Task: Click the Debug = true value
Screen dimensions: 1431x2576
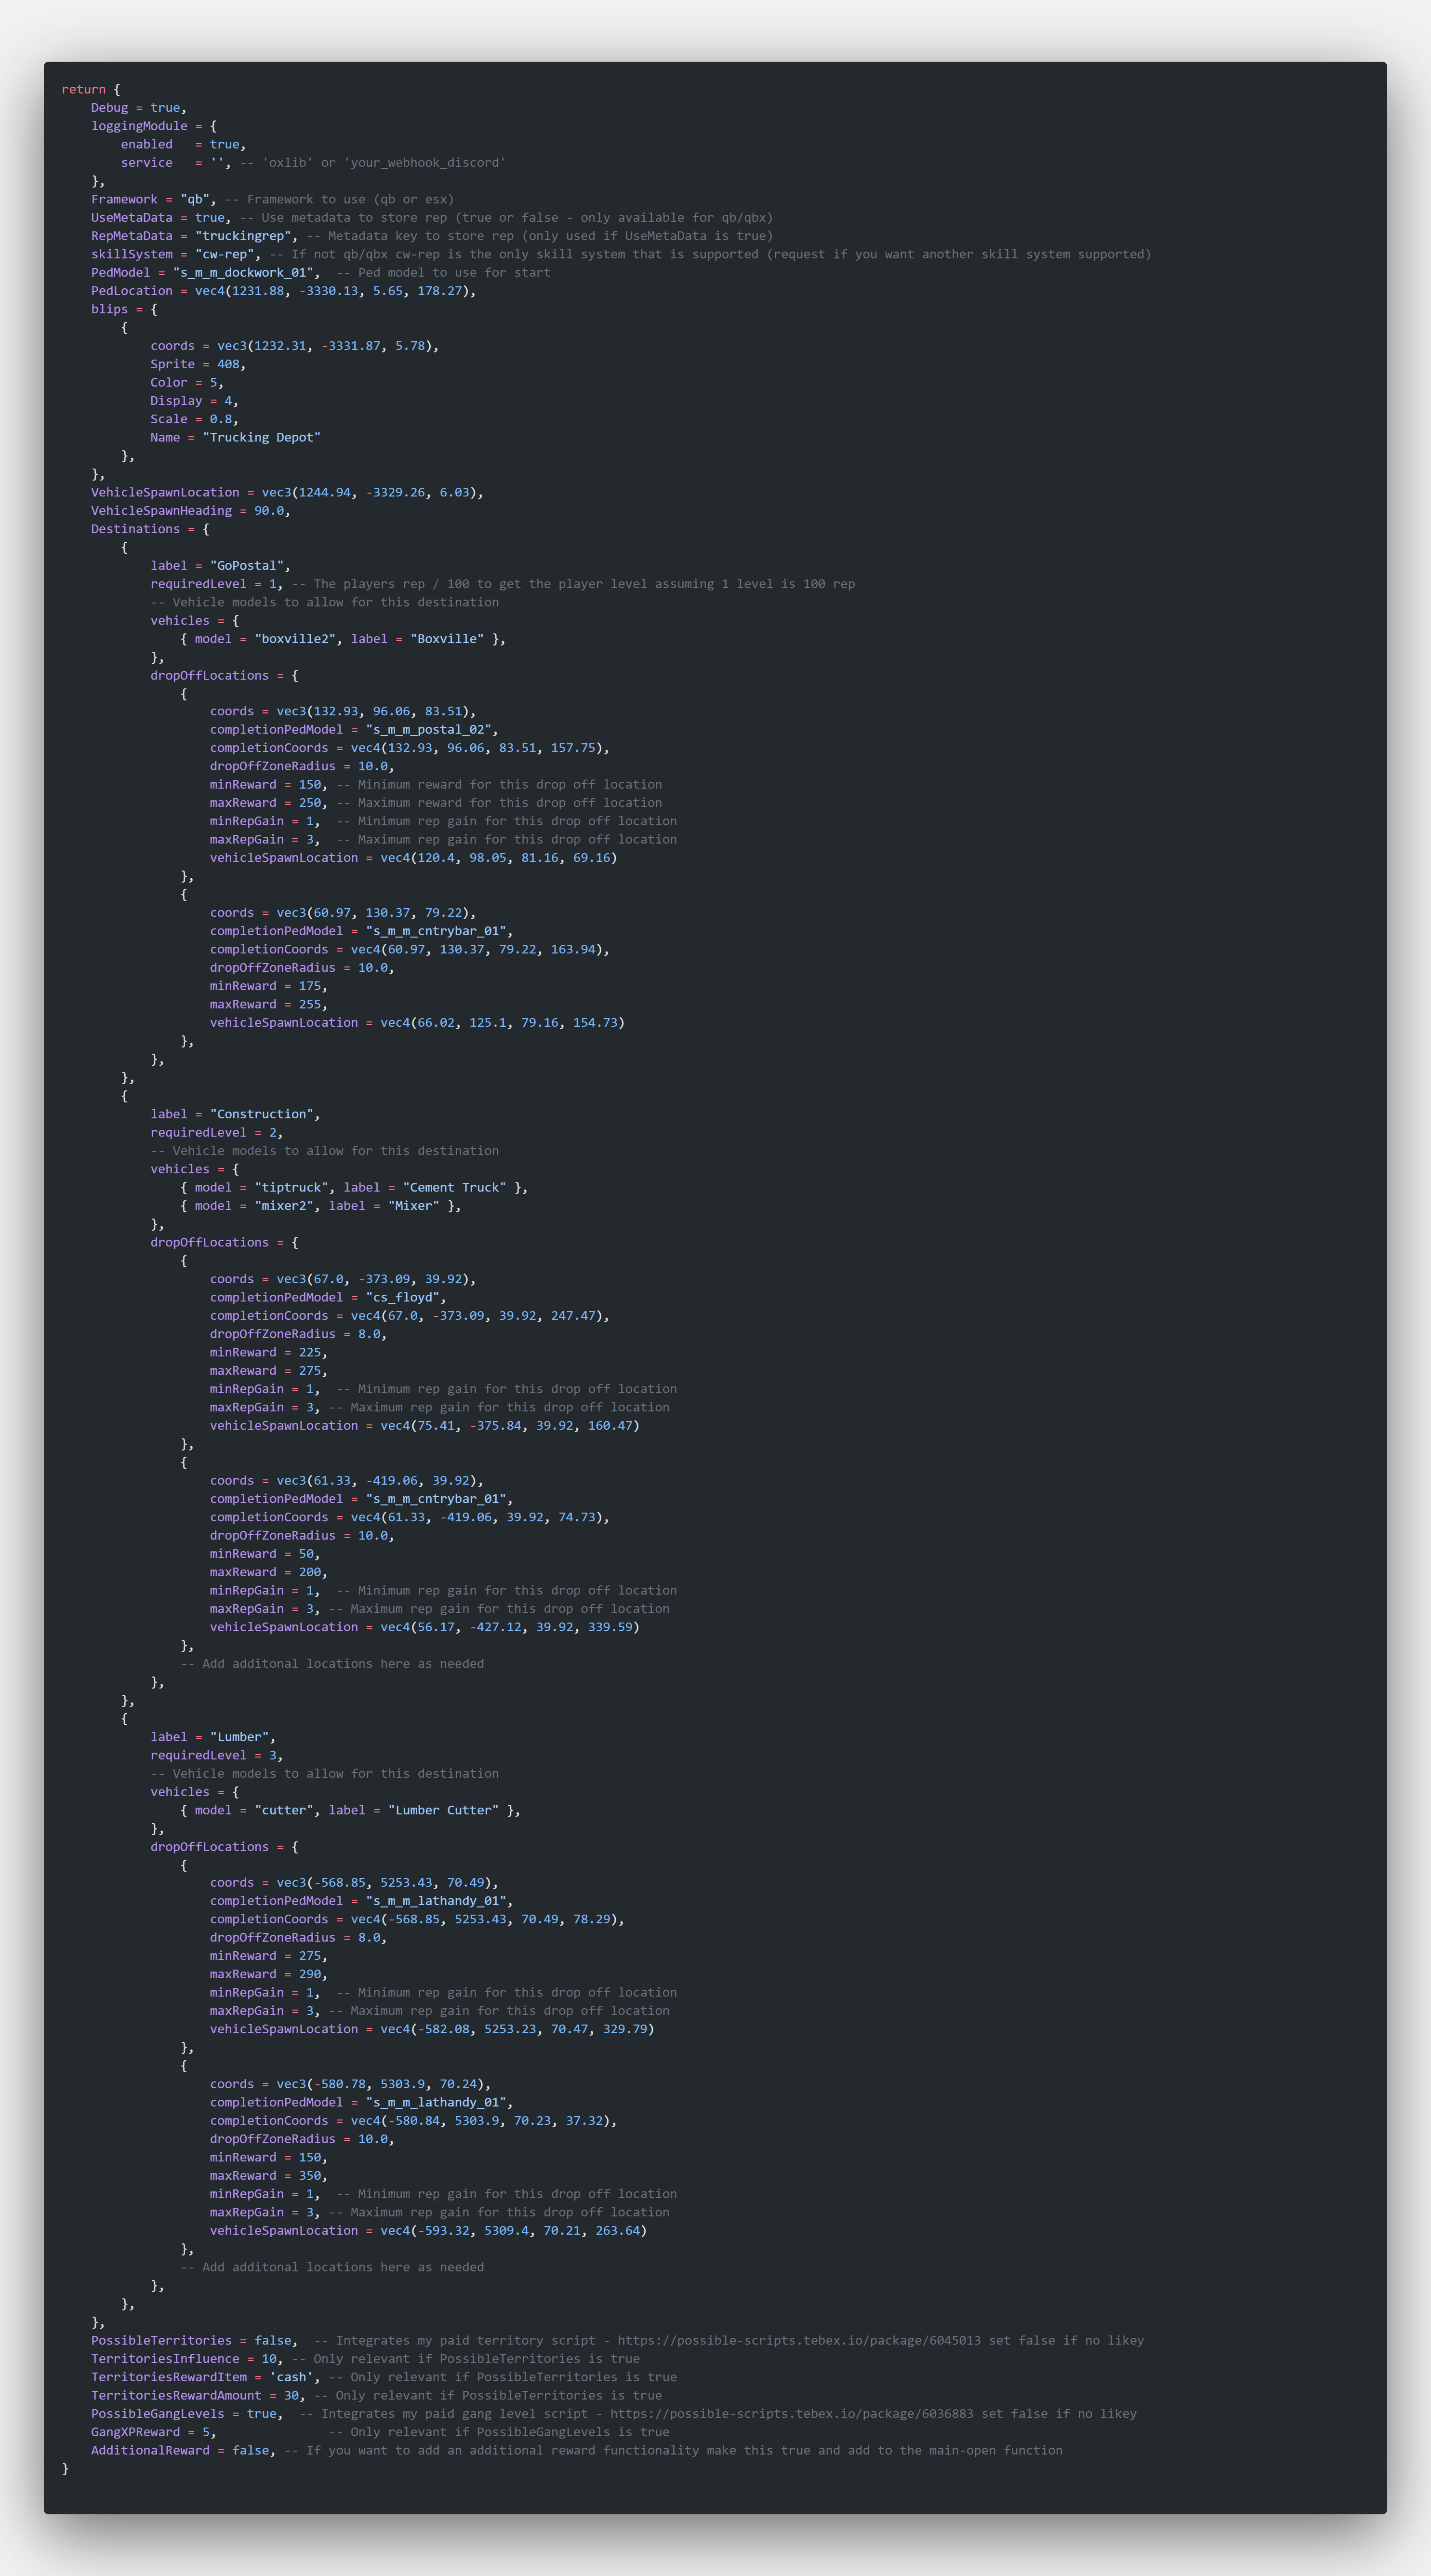Action: click(166, 107)
